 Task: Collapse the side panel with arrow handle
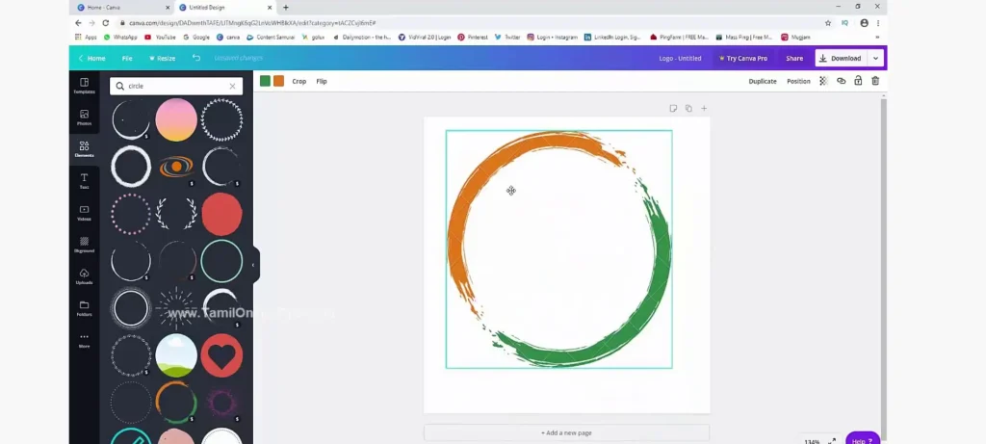[253, 265]
